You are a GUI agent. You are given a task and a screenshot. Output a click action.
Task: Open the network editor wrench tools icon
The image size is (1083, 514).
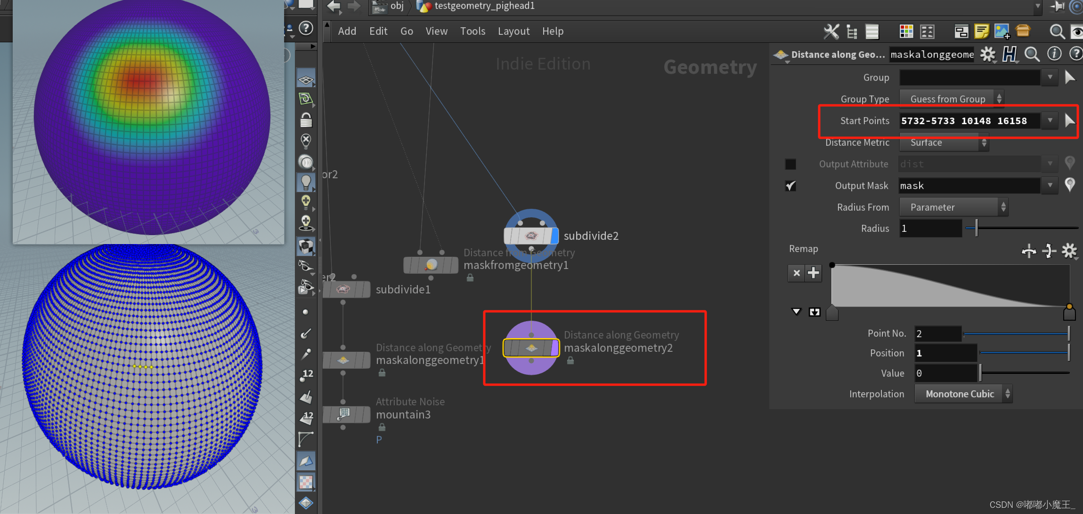click(x=831, y=32)
